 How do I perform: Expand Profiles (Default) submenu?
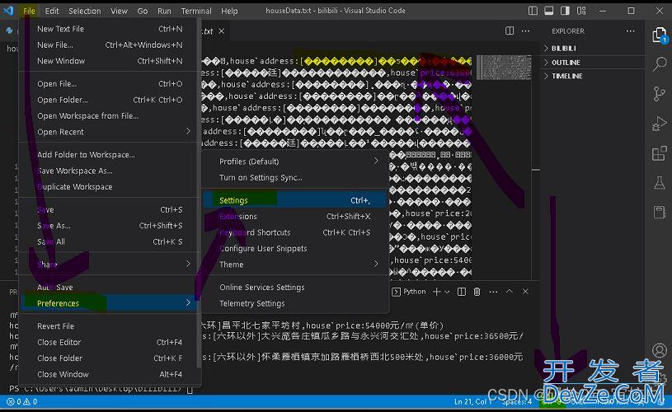click(295, 162)
